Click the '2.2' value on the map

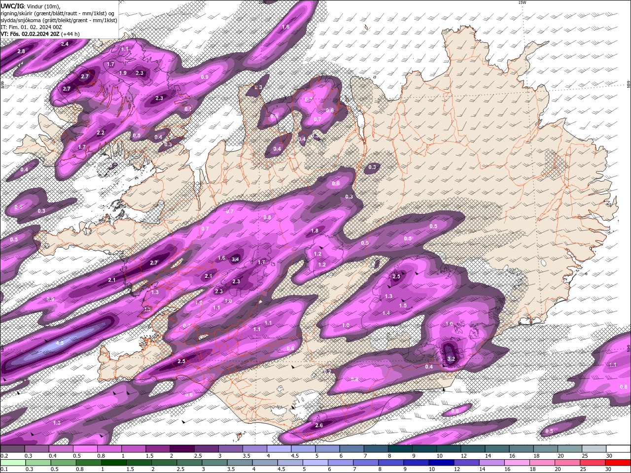click(101, 133)
